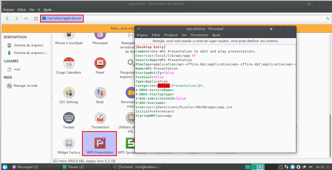Click the /usr/share/applications/ location field
The width and height of the screenshot is (332, 170).
point(185,18)
